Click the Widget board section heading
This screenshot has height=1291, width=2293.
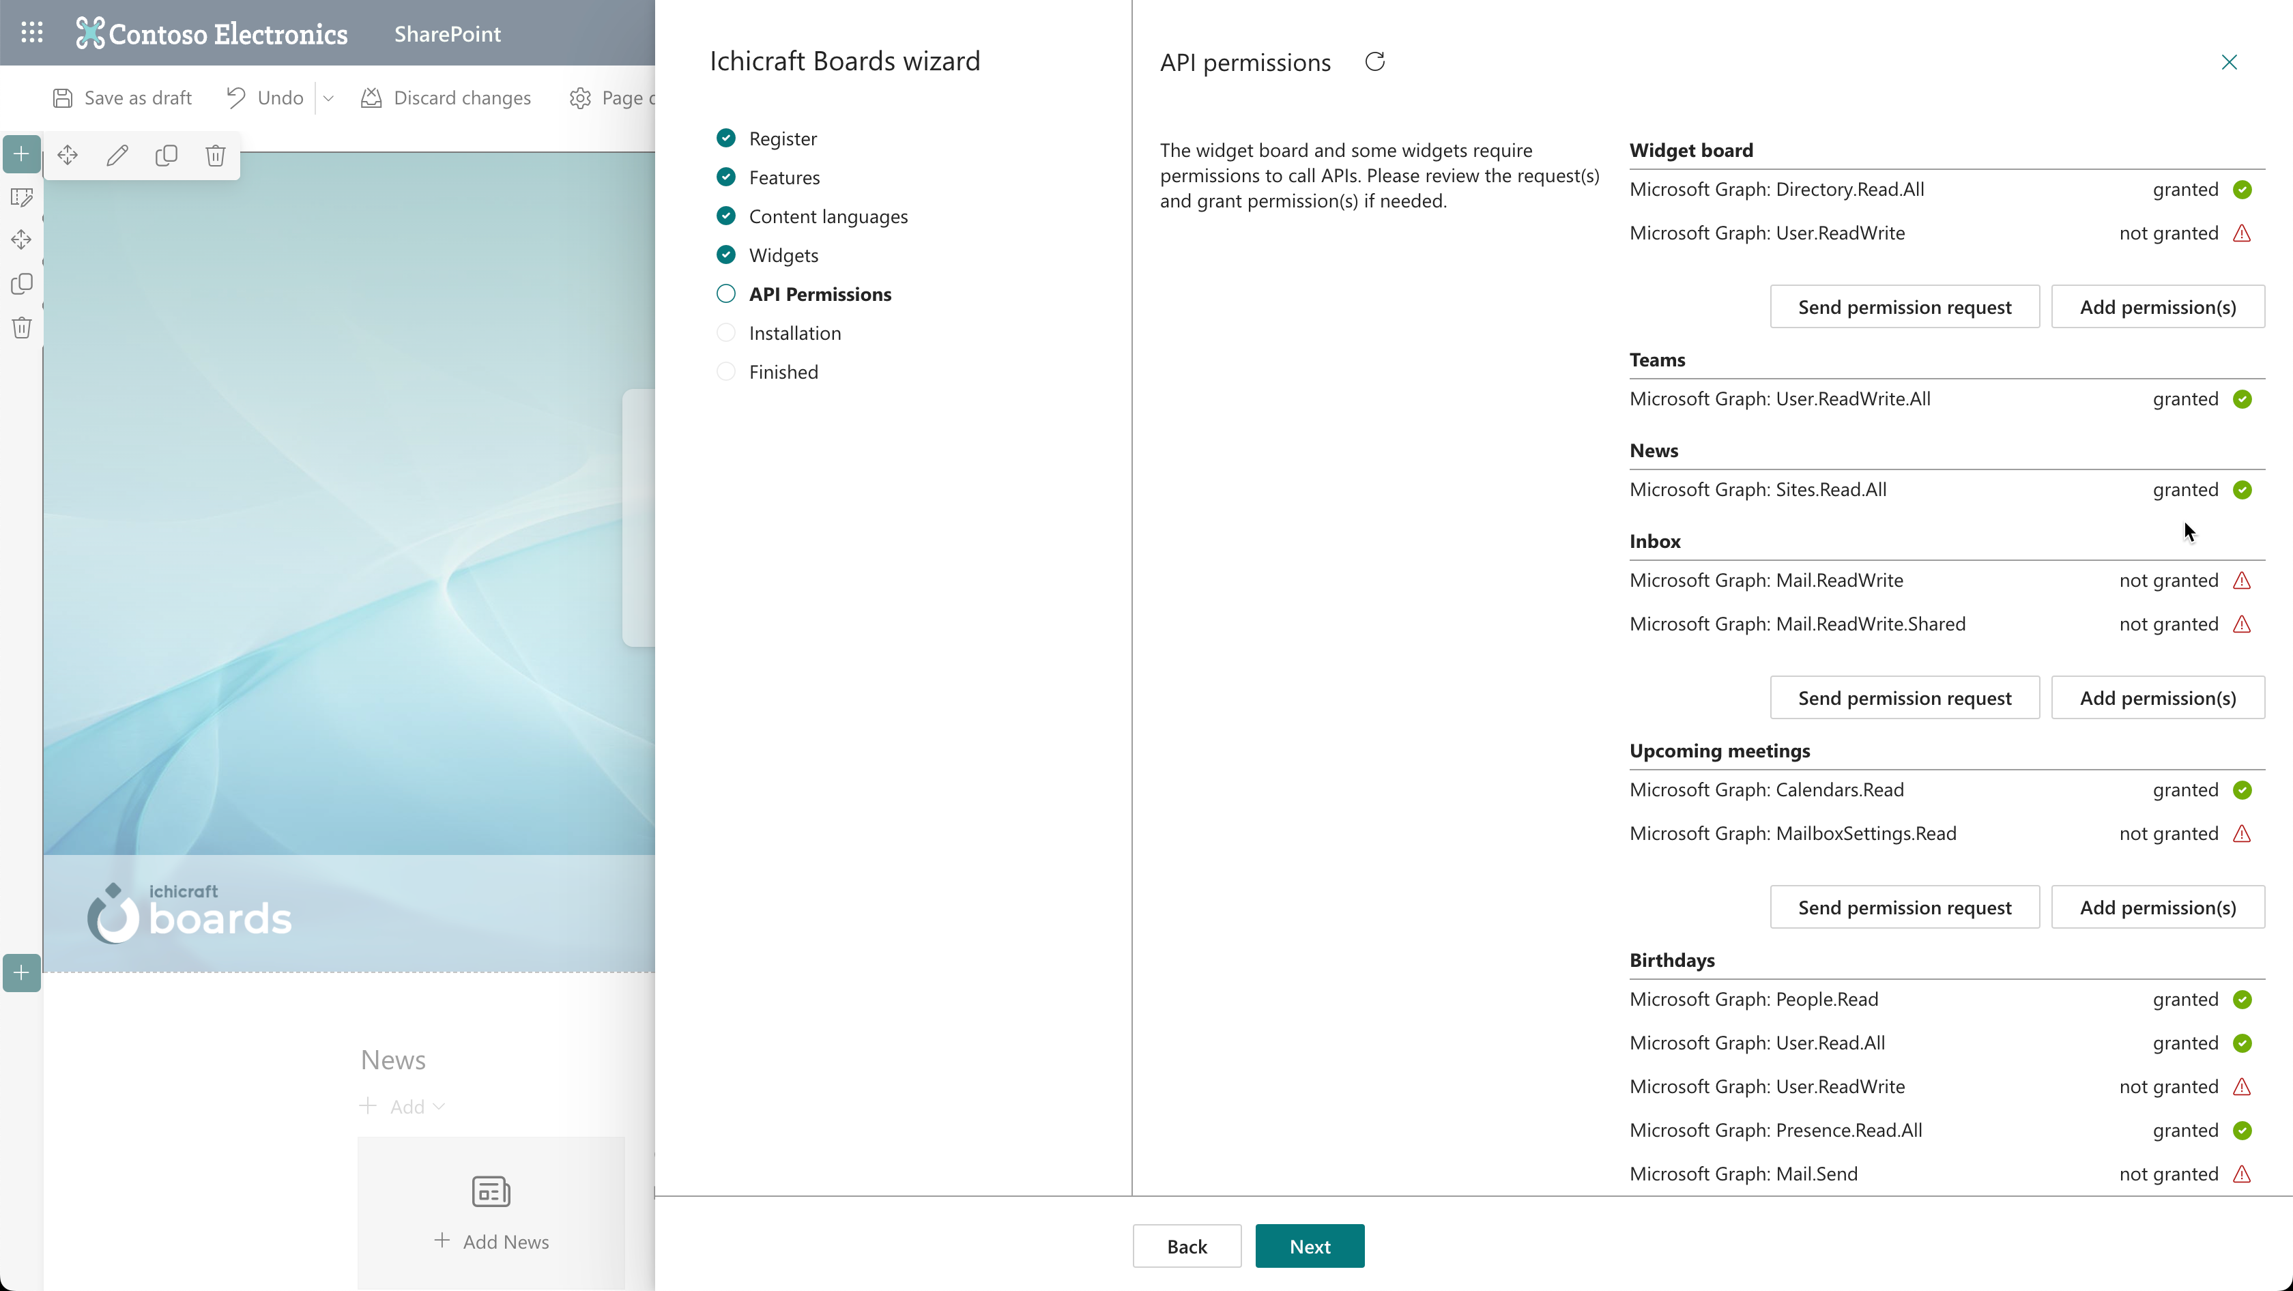tap(1691, 150)
